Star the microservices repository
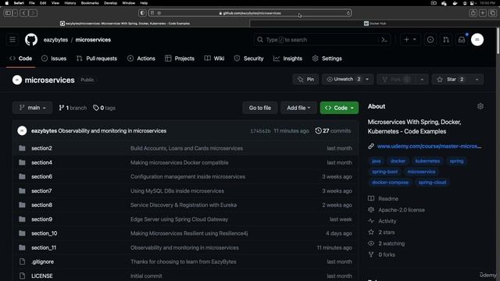Image resolution: width=500 pixels, height=281 pixels. [452, 80]
